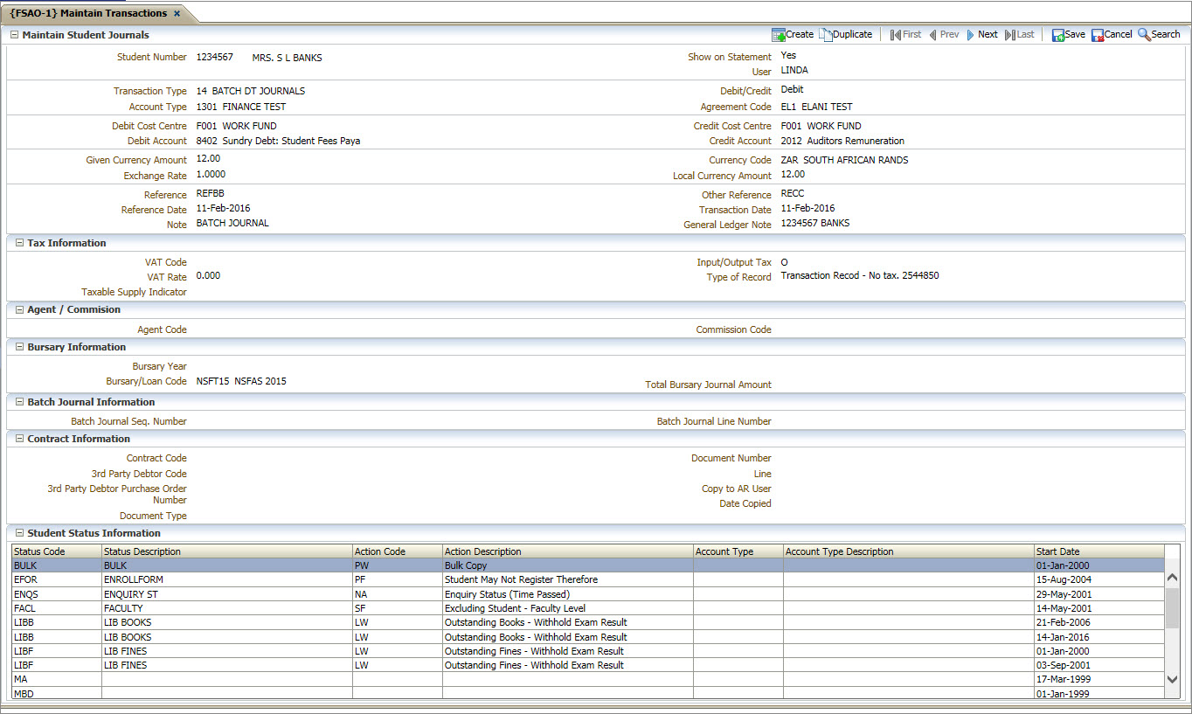This screenshot has height=714, width=1192.
Task: Collapse the Contract Information section
Action: pos(19,439)
